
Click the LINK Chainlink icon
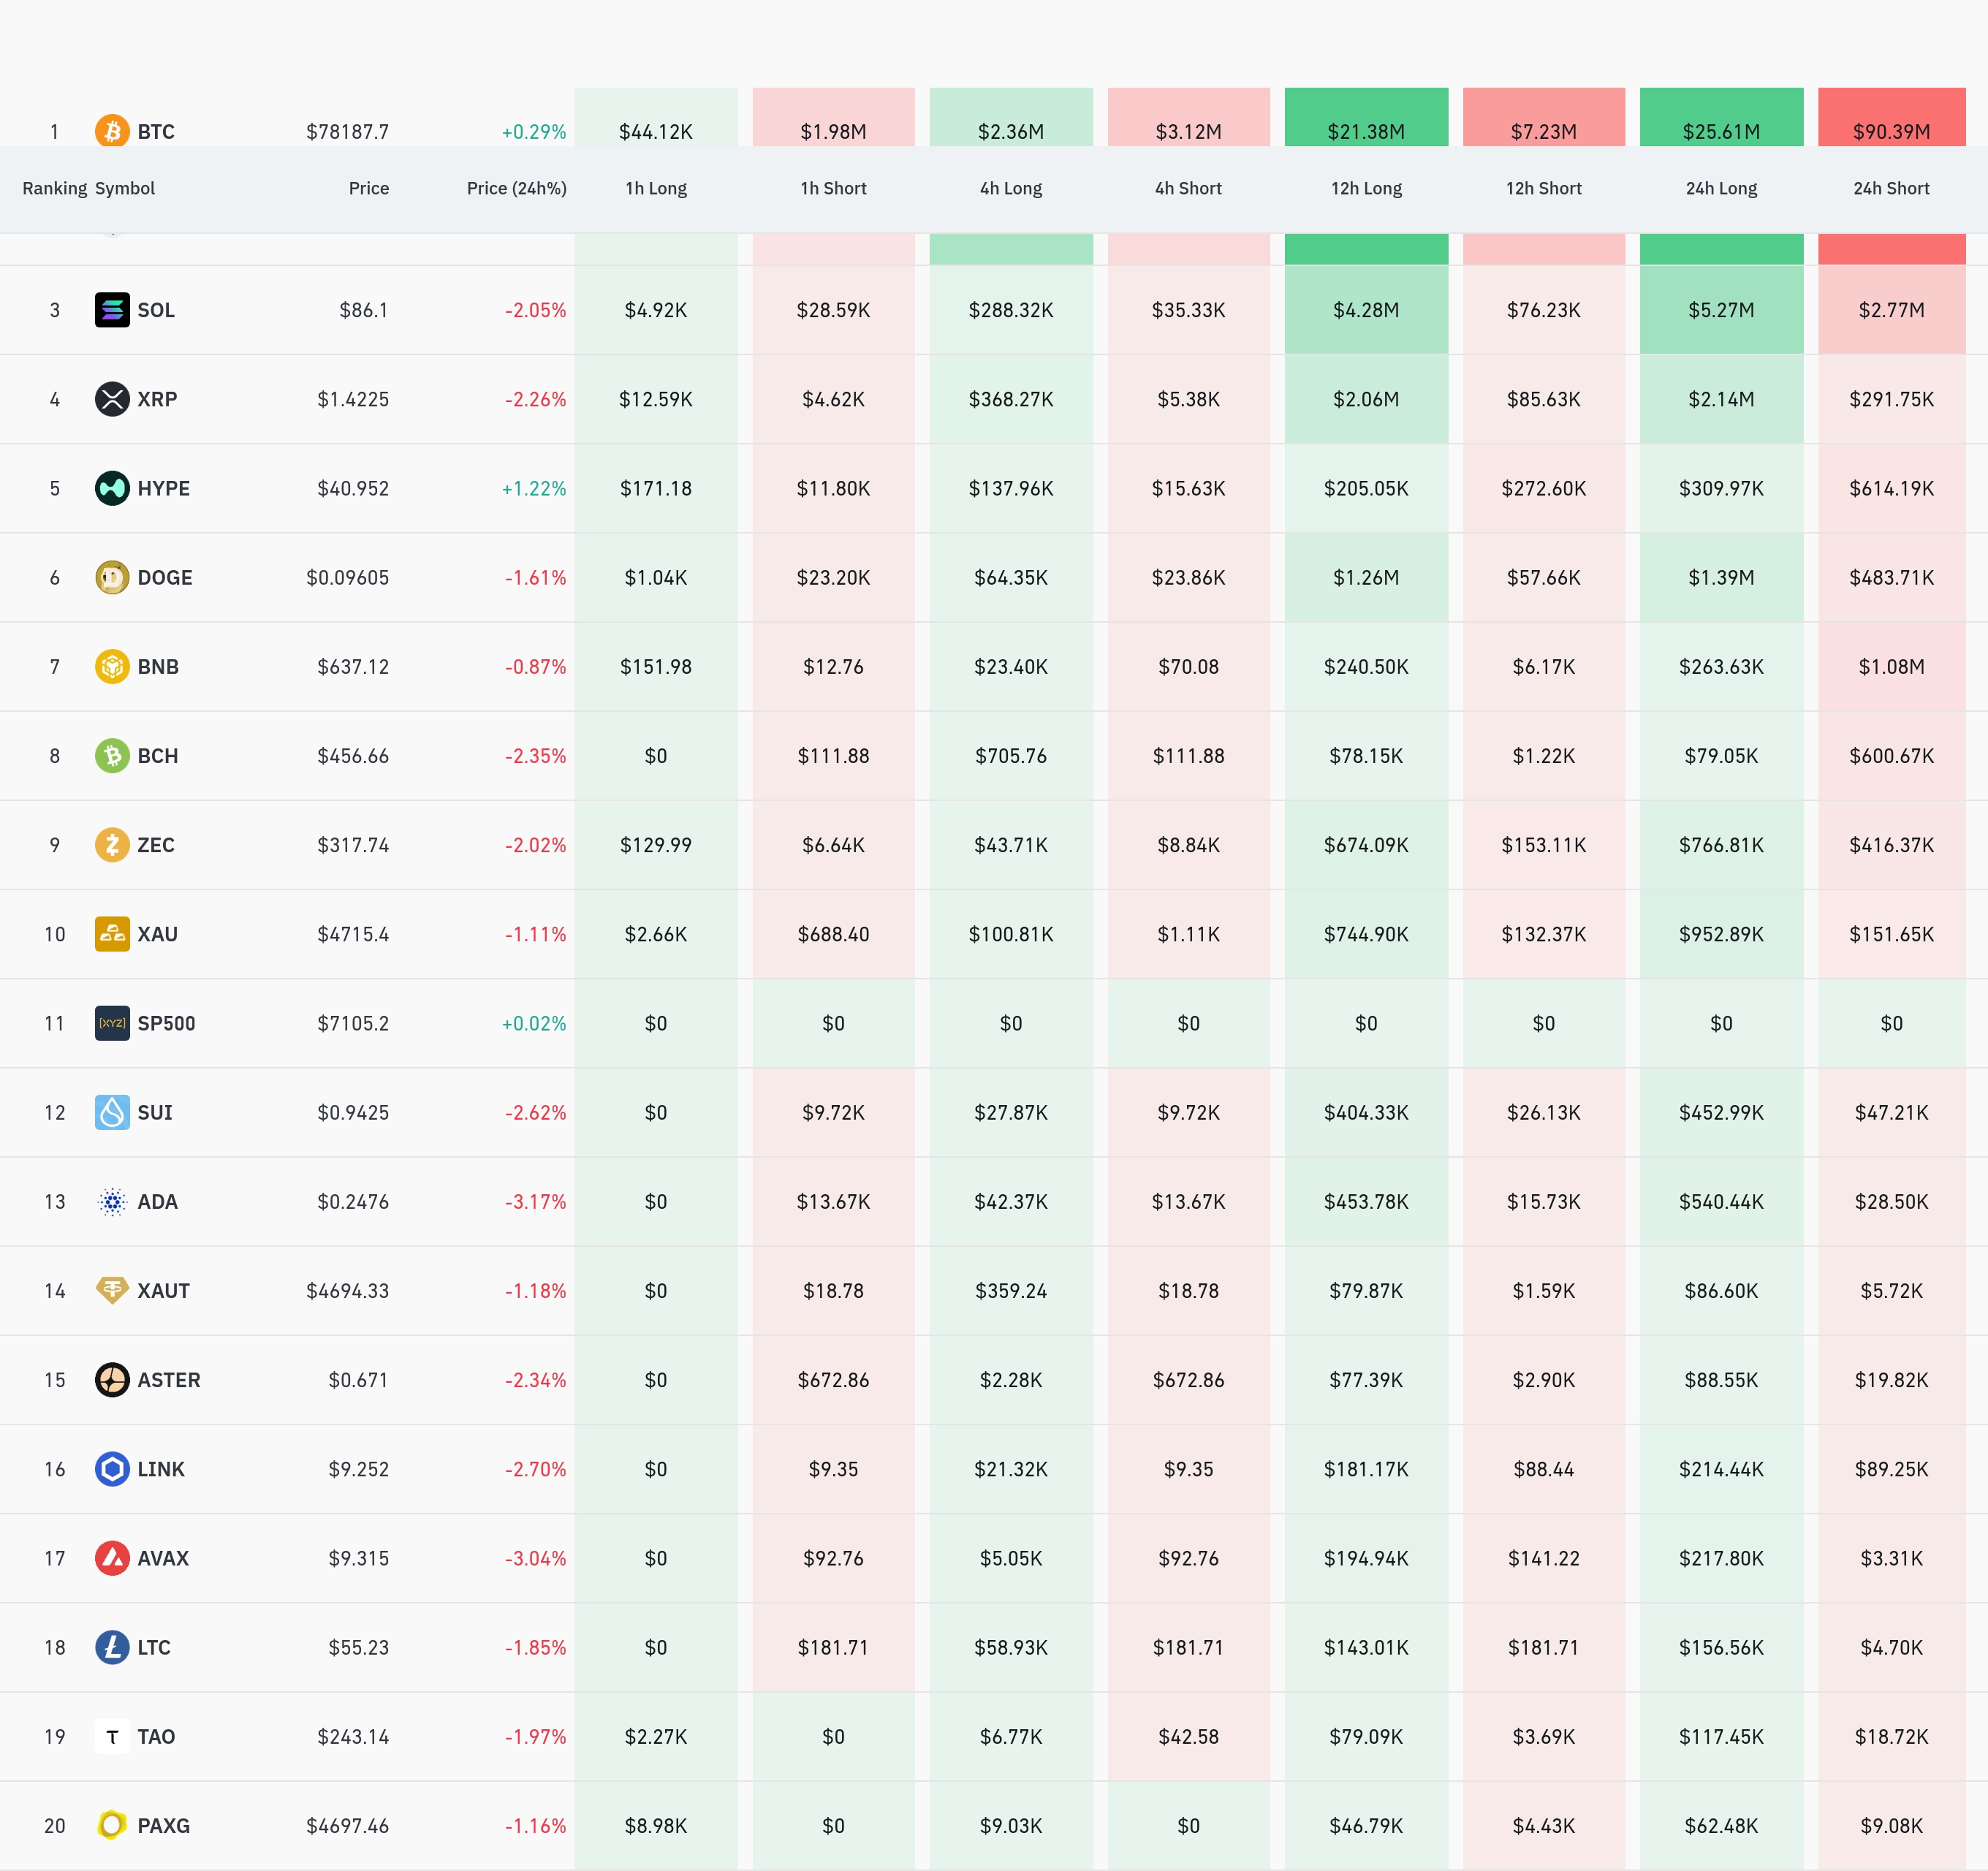[x=112, y=1469]
